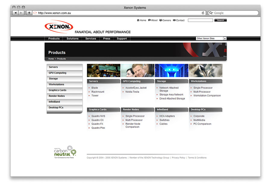Open the Solutions menu in navigation bar
Screen dimensions: 271x186
[73, 39]
